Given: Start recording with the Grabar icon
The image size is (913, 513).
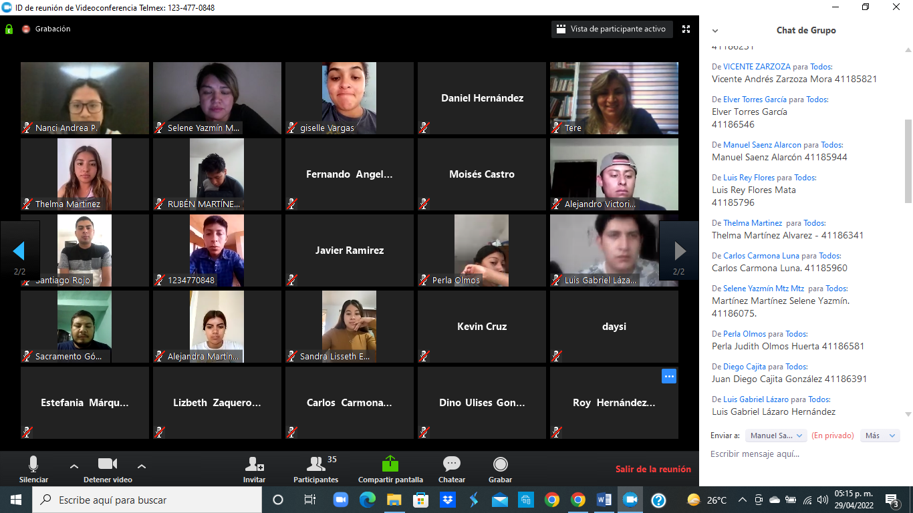Looking at the screenshot, I should [500, 464].
